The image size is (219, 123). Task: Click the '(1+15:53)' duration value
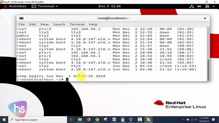click(x=185, y=66)
